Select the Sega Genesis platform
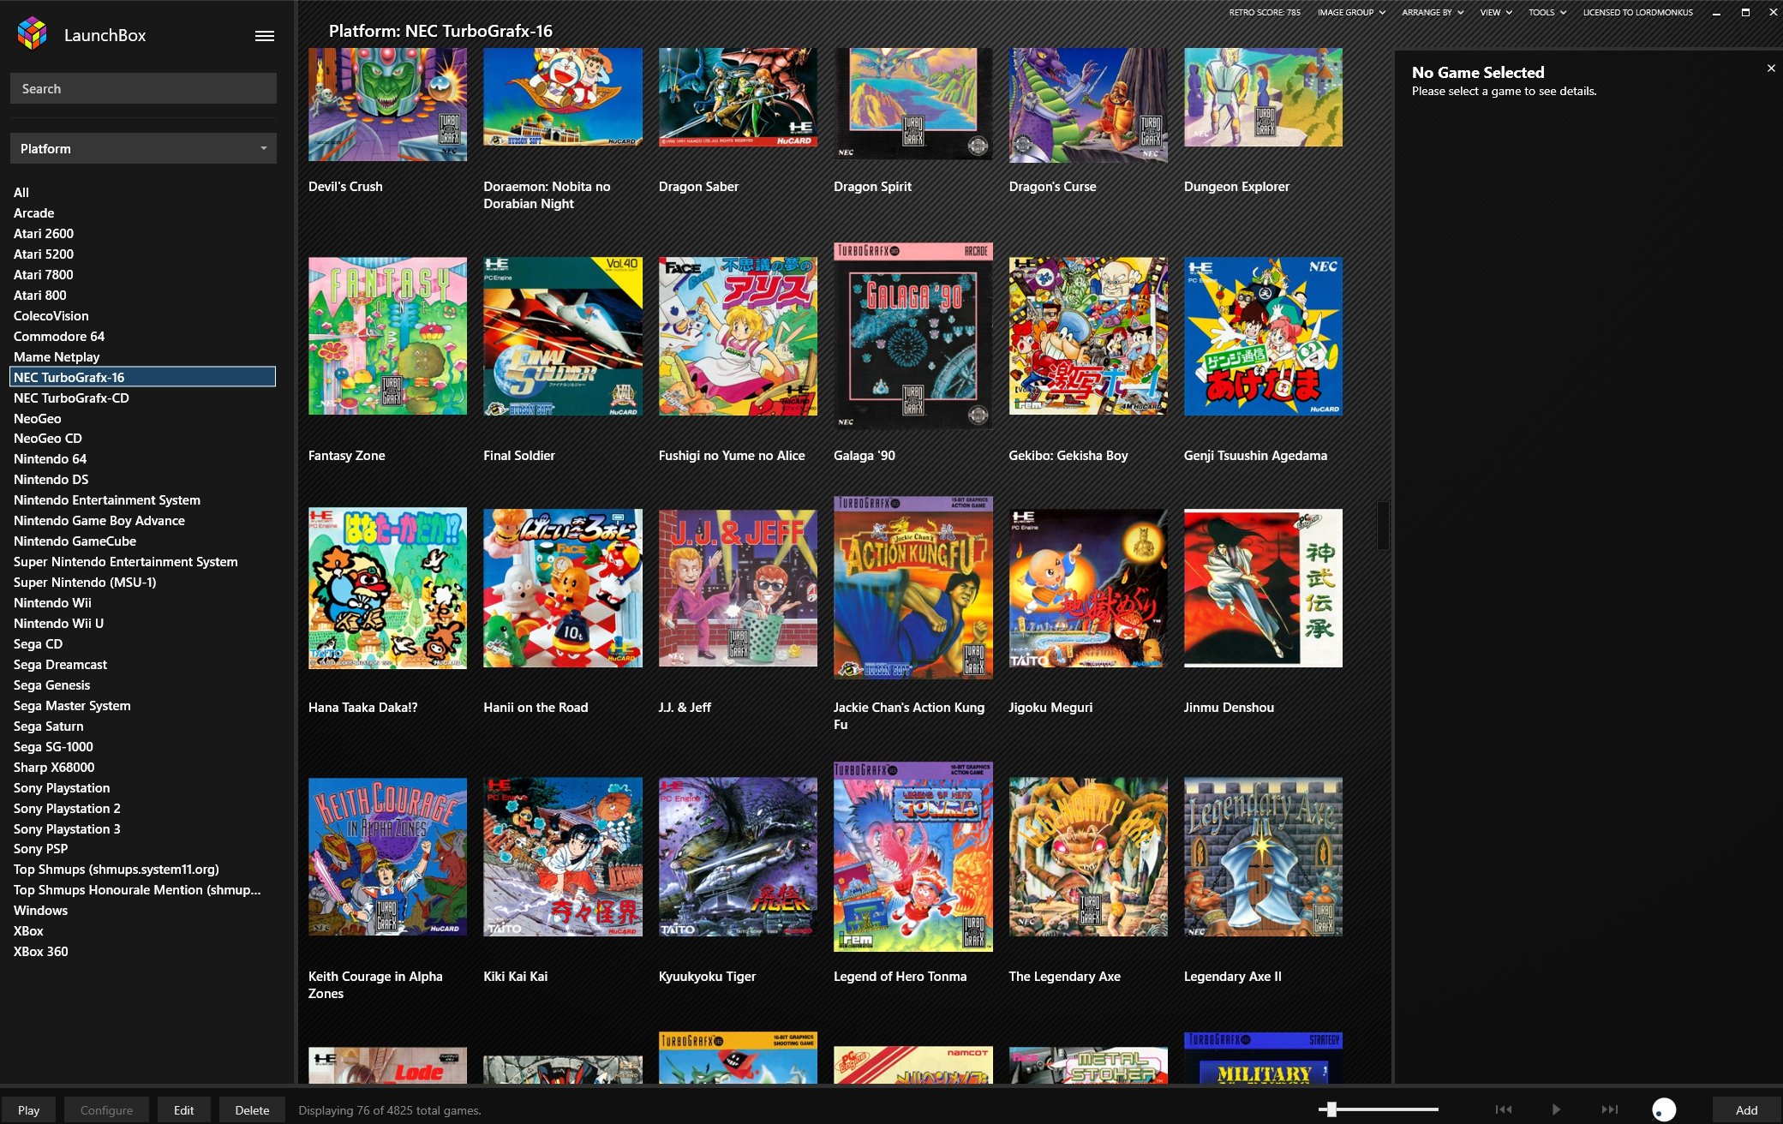Screen dimensions: 1783x1124 51,685
